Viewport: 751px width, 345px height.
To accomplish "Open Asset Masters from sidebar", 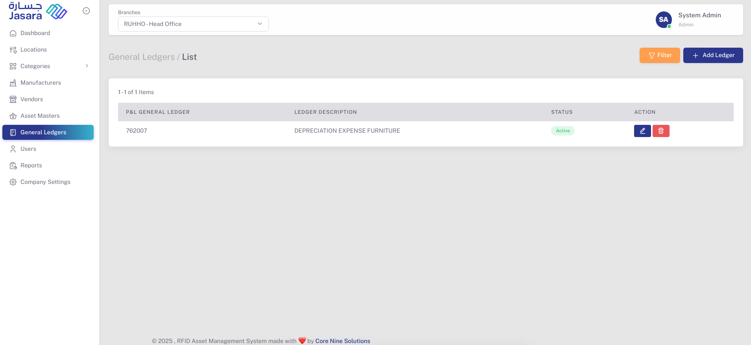I will click(x=40, y=116).
